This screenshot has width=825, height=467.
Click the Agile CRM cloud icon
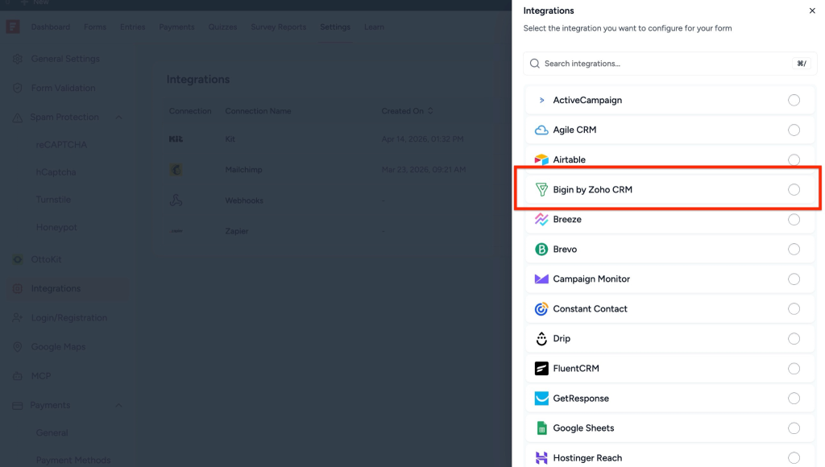pyautogui.click(x=541, y=130)
